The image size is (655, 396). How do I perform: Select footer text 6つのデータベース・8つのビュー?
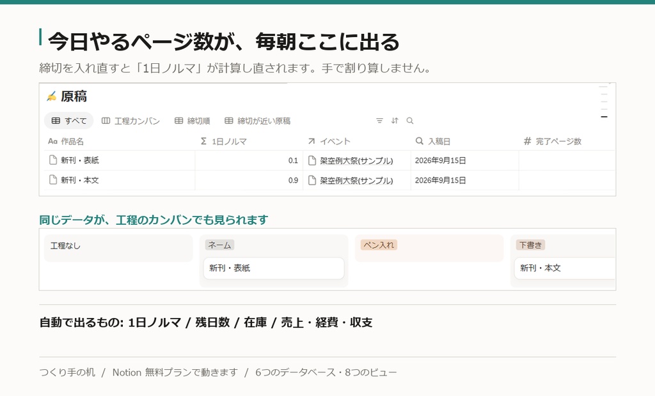coord(326,372)
